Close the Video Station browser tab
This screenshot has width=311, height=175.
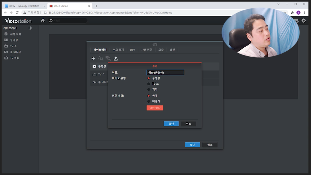89,6
